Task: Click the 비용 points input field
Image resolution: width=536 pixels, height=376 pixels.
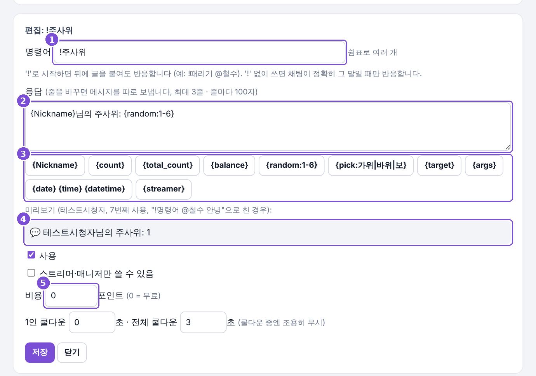Action: click(x=71, y=296)
